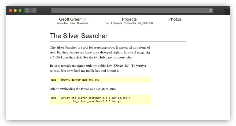Go to the Photos section
This screenshot has height=126, width=236.
click(x=175, y=19)
